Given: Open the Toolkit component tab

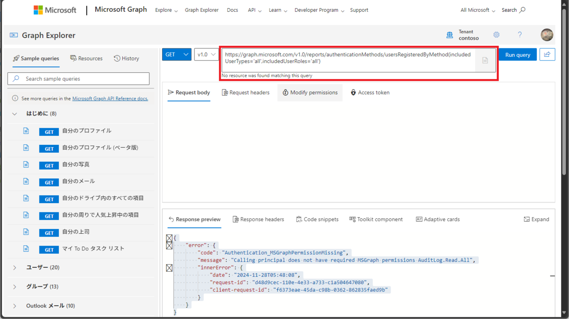Looking at the screenshot, I should pyautogui.click(x=376, y=220).
